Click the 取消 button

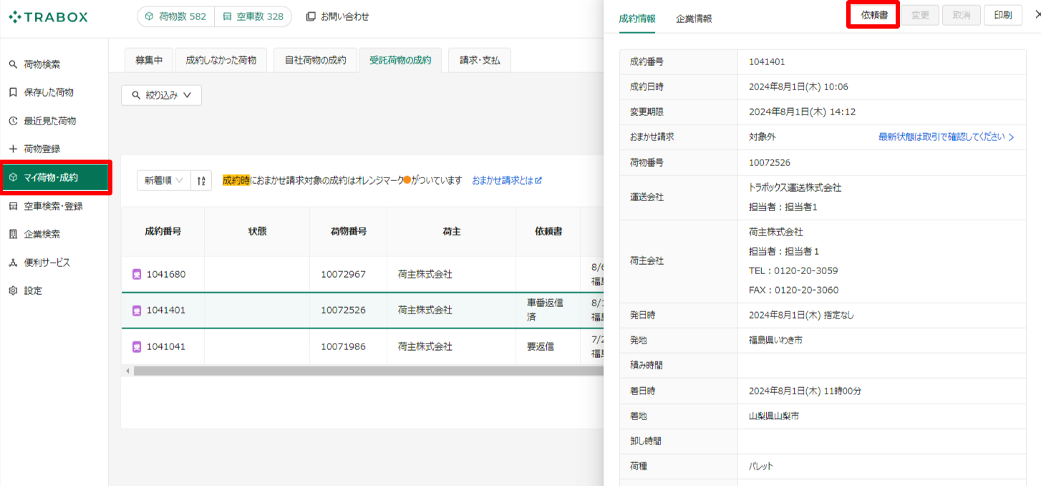(962, 15)
